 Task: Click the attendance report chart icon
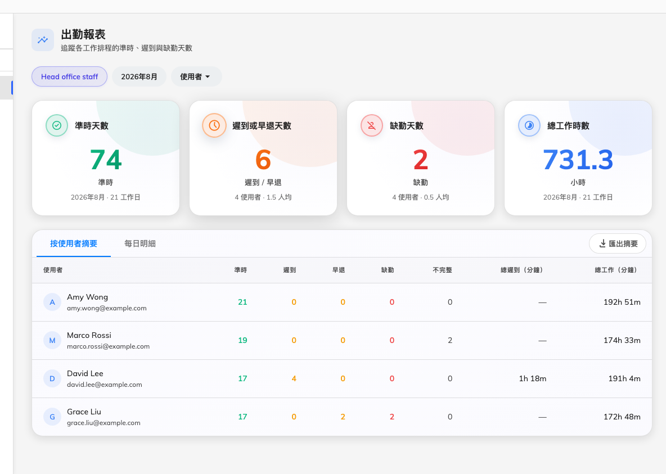[x=43, y=40]
